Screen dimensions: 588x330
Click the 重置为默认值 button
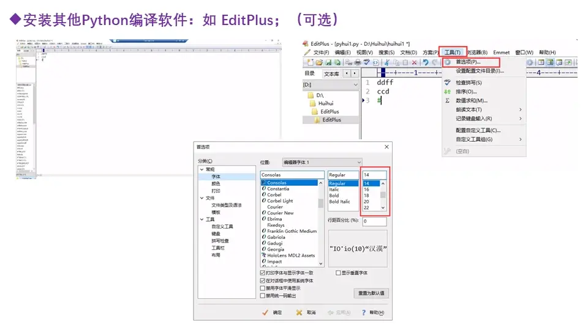(x=371, y=293)
